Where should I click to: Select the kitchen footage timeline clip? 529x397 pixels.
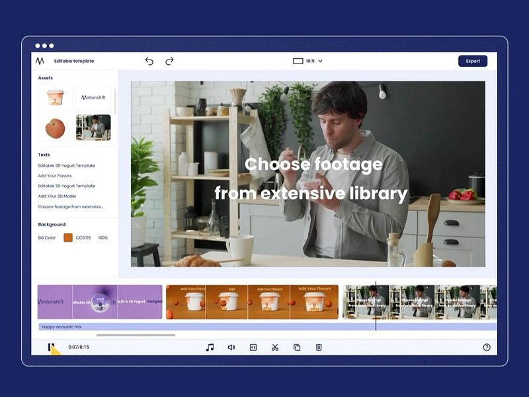pyautogui.click(x=420, y=302)
